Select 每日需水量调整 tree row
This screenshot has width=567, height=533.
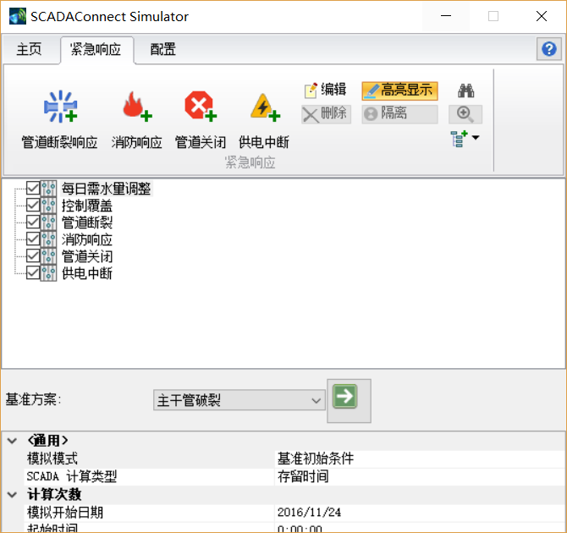coord(107,189)
